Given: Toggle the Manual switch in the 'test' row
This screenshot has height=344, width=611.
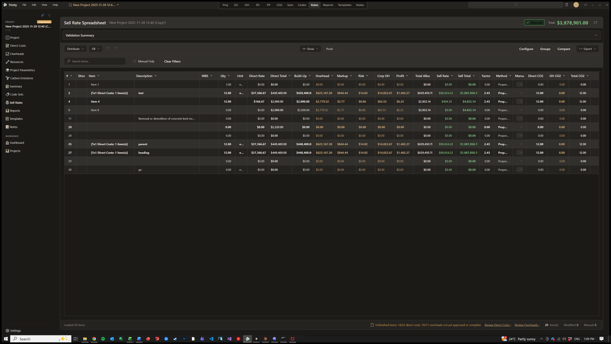Looking at the screenshot, I should (519, 93).
